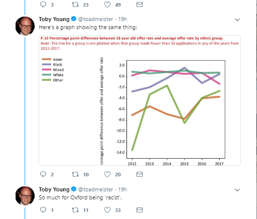Like the top tweet with 49 likes

click(x=107, y=5)
